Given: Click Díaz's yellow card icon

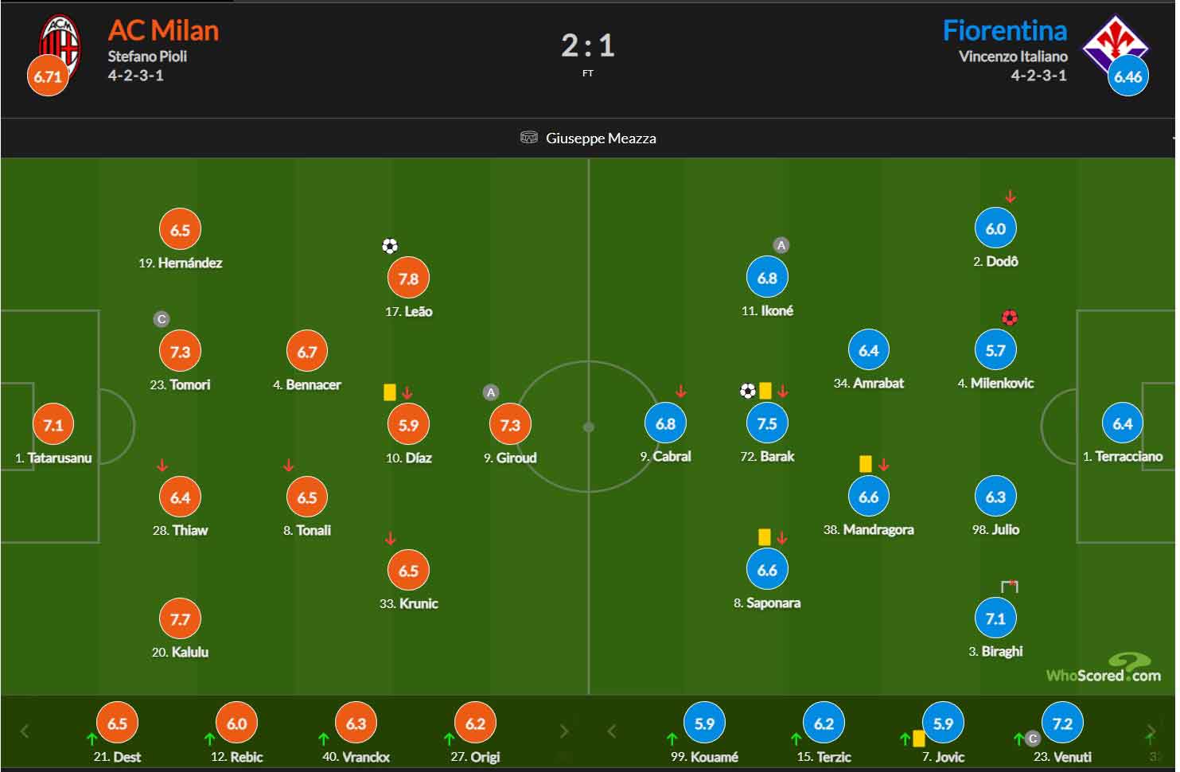Looking at the screenshot, I should [390, 392].
